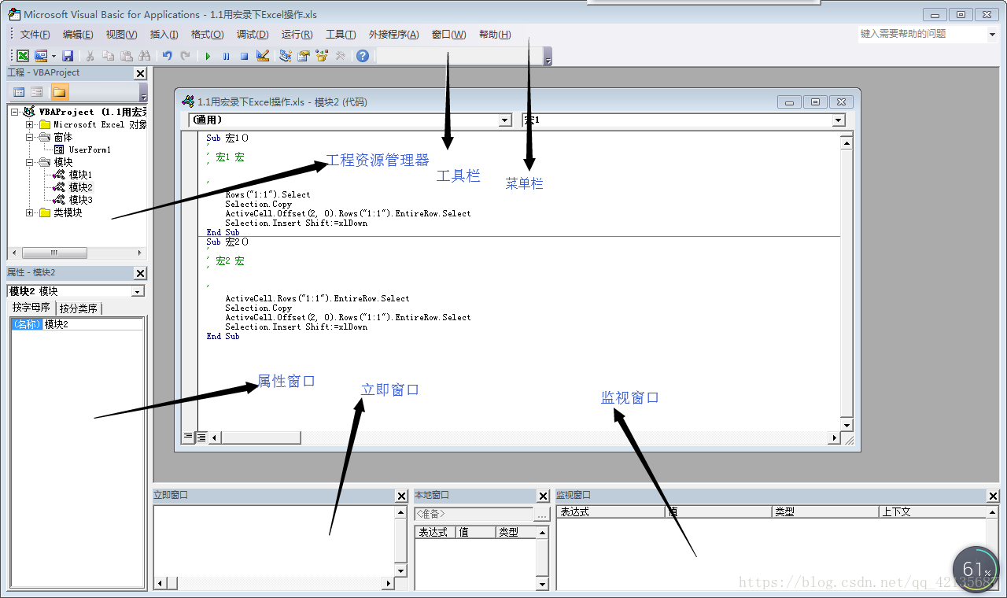Toggle Folders view in project panel
This screenshot has width=1007, height=598.
(60, 92)
